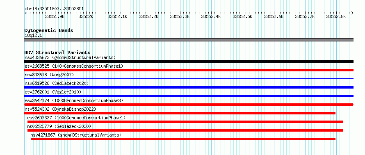Open nsv4271867 gnomADStructuralVariants label

pyautogui.click(x=76, y=135)
